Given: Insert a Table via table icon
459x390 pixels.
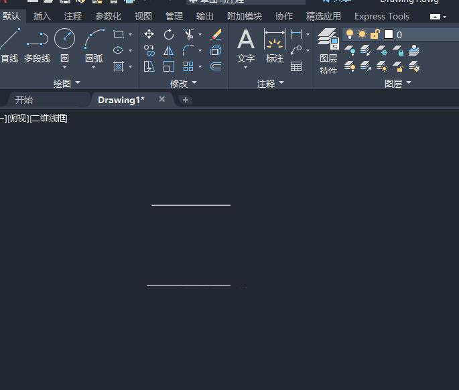Looking at the screenshot, I should click(x=296, y=66).
